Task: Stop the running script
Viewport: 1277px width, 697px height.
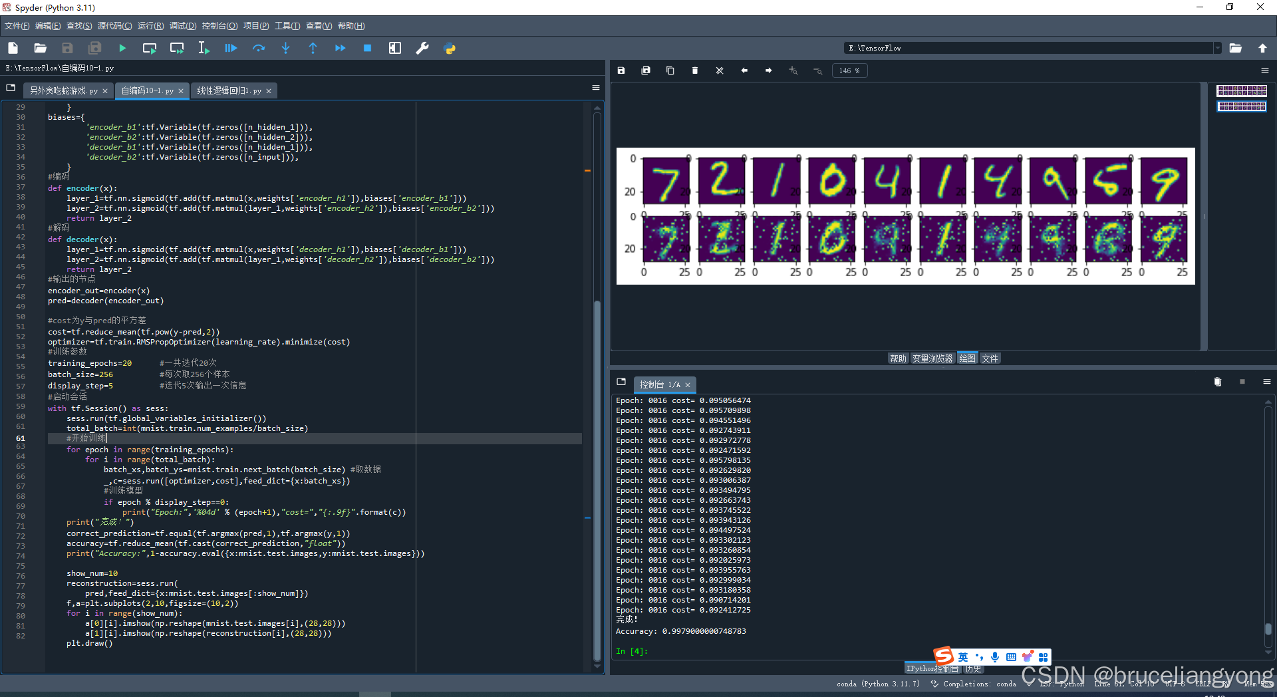Action: pos(366,48)
